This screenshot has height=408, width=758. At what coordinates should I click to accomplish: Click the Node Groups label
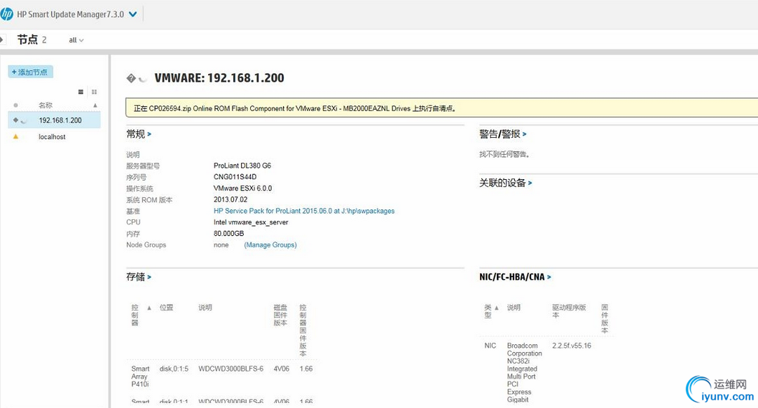(x=146, y=245)
